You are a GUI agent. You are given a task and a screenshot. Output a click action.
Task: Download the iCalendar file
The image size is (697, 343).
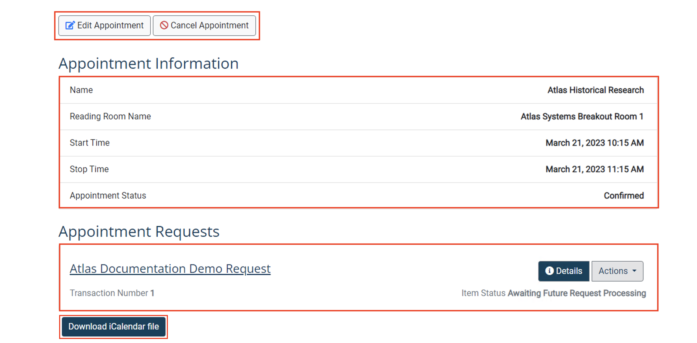coord(114,327)
